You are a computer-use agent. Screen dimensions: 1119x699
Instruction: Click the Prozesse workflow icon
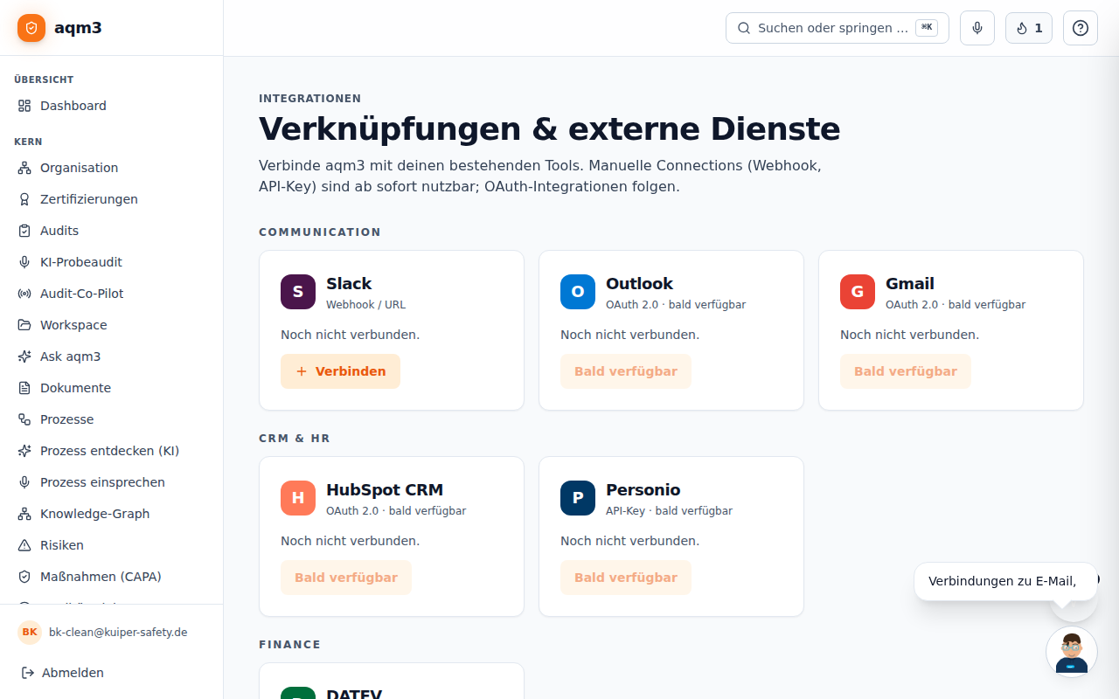(x=24, y=419)
